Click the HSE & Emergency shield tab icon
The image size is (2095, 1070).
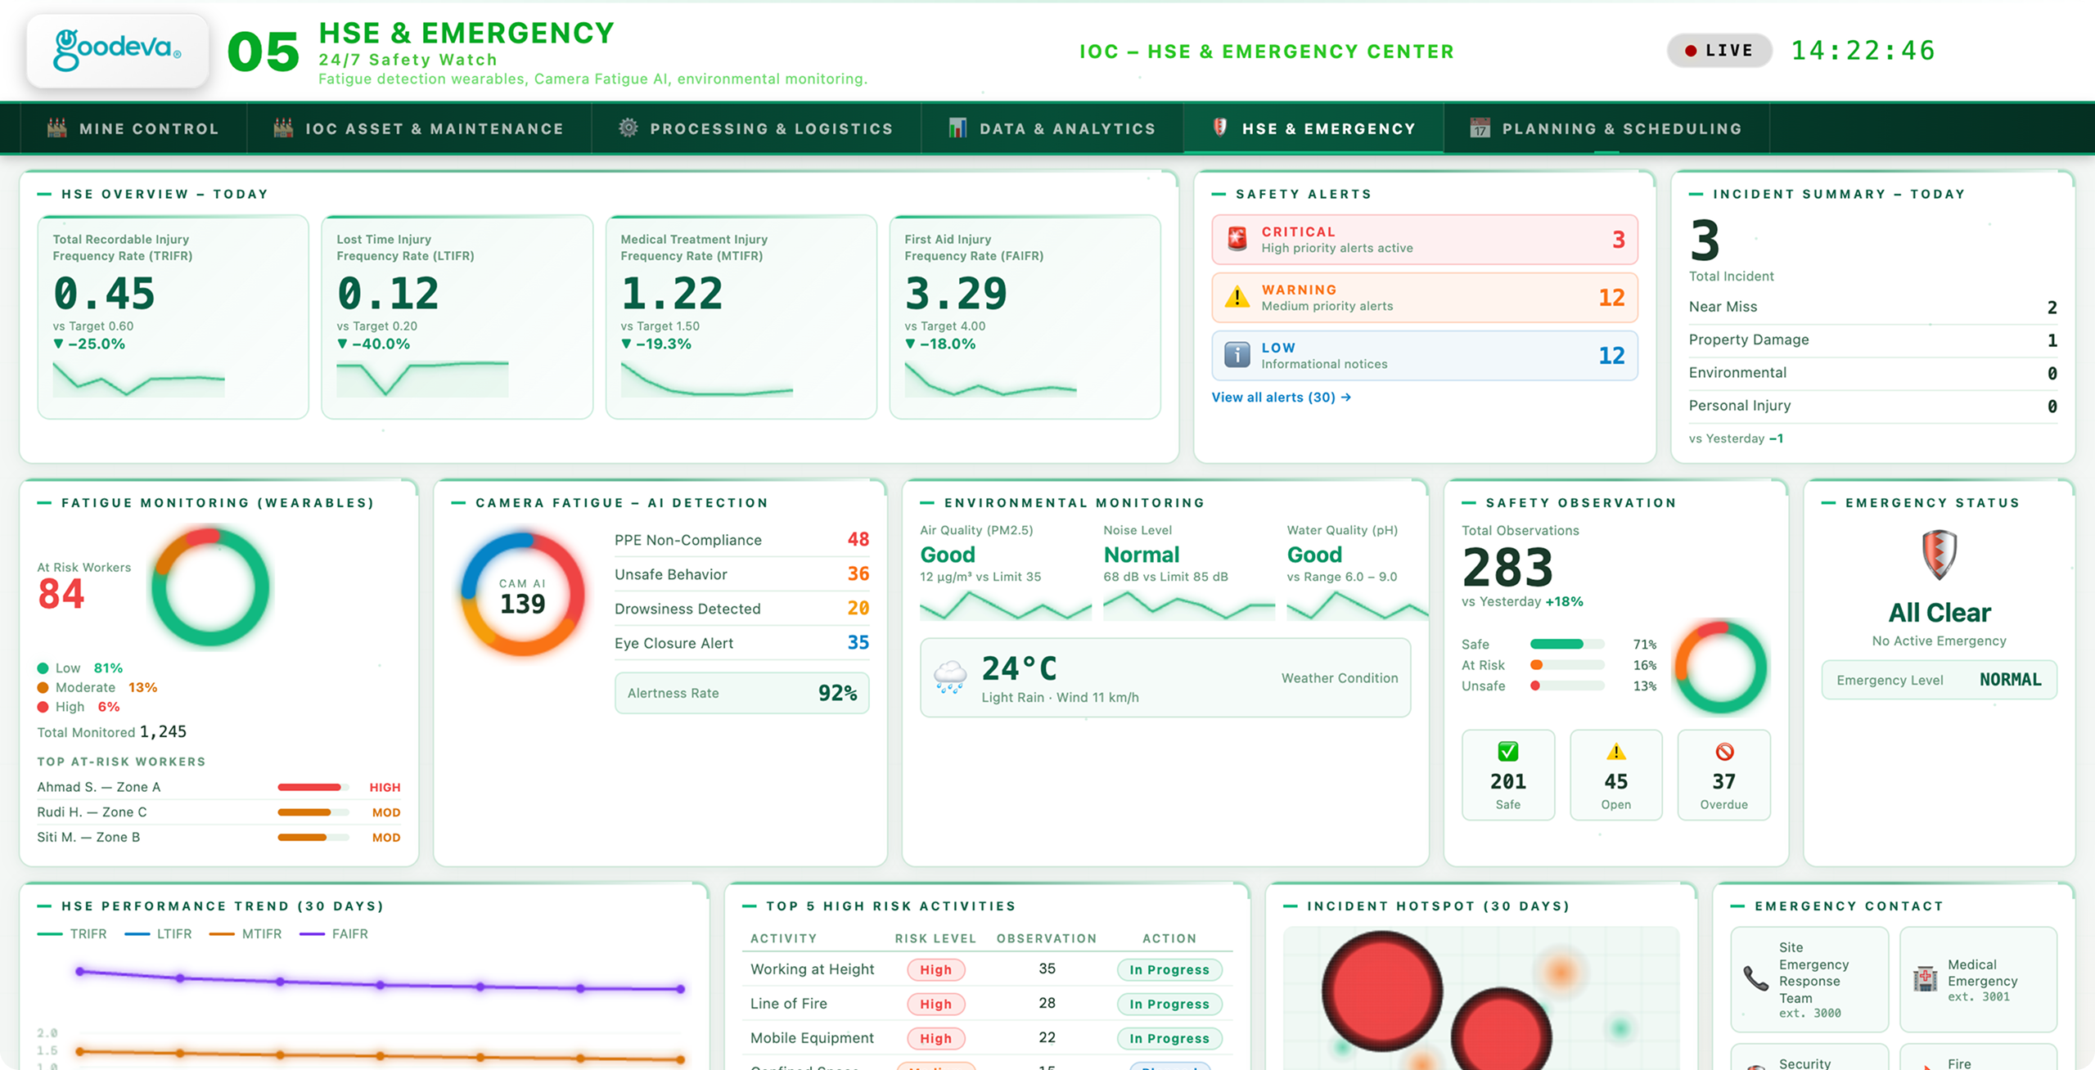point(1219,128)
